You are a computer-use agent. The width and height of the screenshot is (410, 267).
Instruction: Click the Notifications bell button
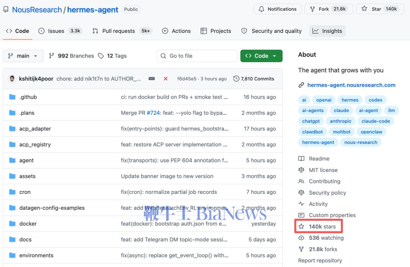pyautogui.click(x=278, y=9)
